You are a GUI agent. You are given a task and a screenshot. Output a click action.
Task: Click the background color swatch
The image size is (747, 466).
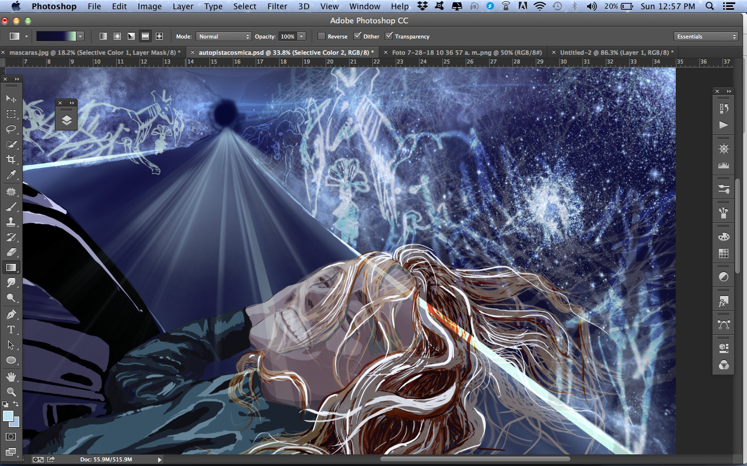pos(15,421)
